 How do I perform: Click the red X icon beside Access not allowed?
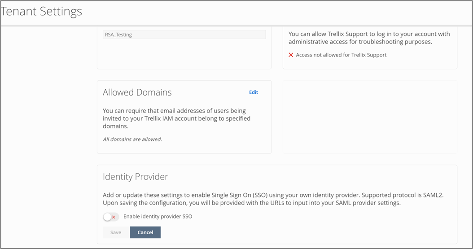click(x=291, y=55)
